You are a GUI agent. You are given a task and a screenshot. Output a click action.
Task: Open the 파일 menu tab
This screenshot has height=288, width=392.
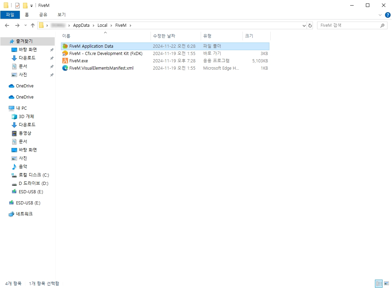(10, 15)
